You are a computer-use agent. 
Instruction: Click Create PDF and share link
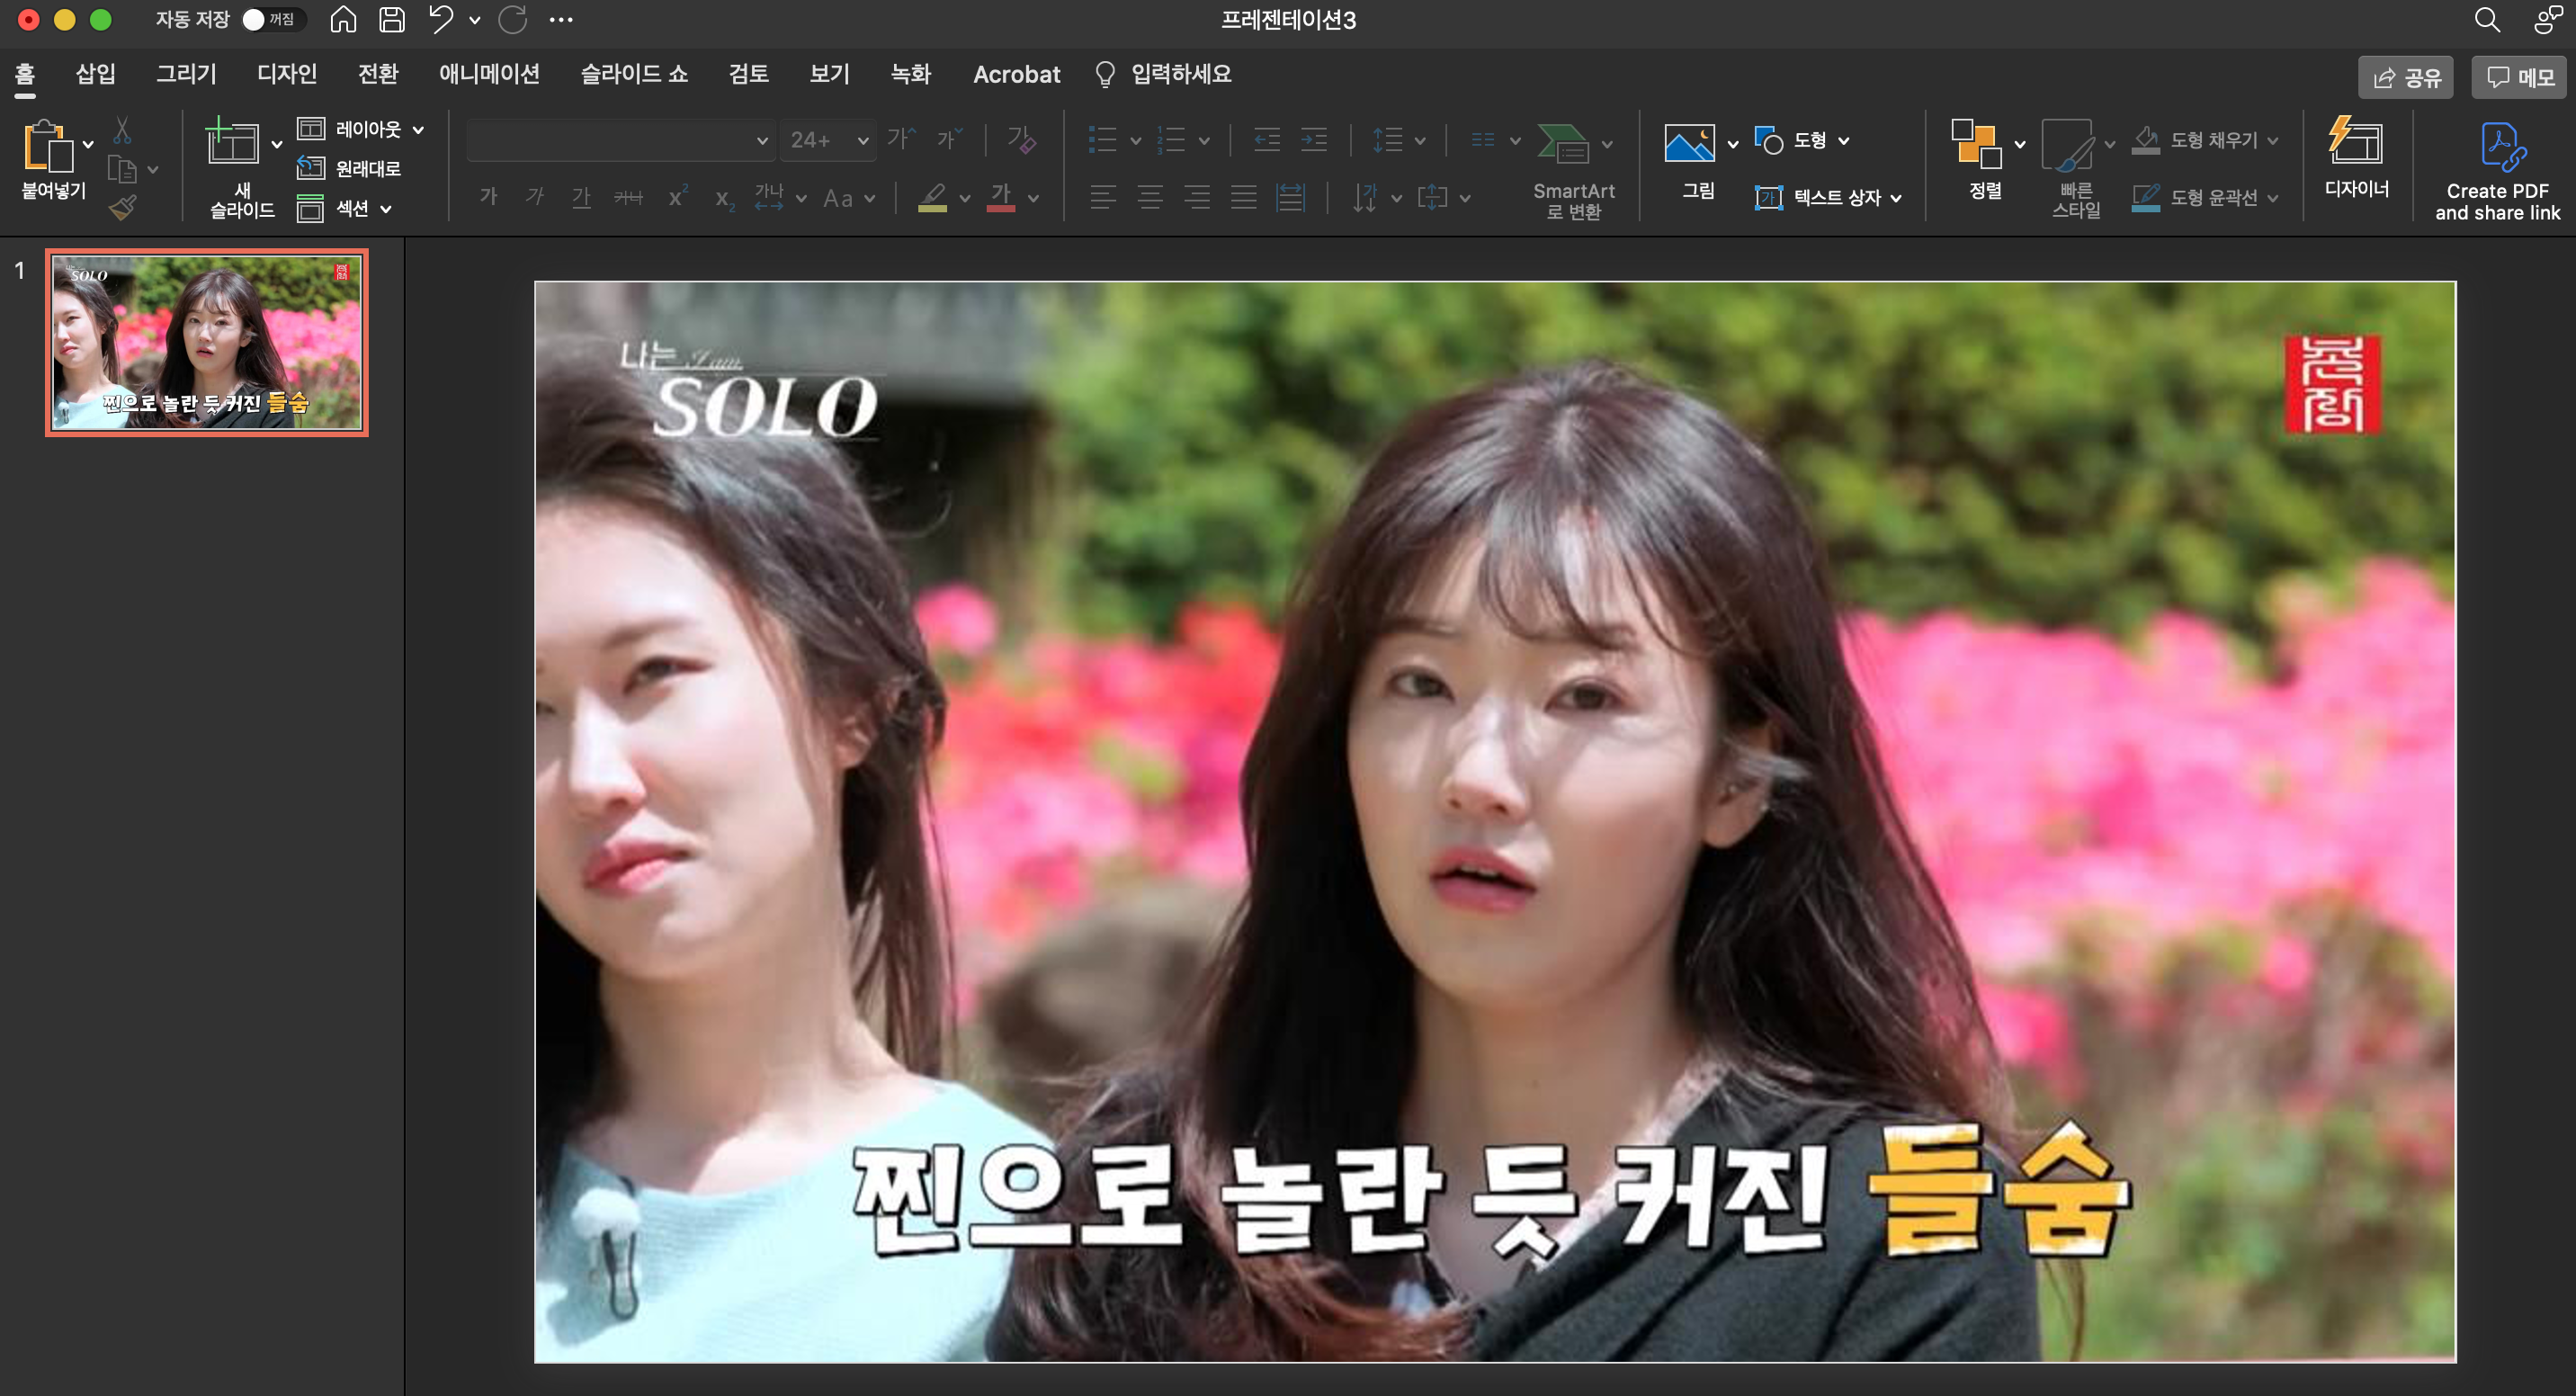[x=2497, y=170]
